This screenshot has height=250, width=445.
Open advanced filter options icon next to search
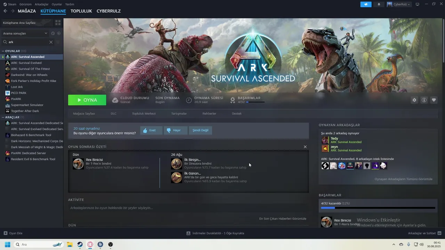tap(58, 42)
